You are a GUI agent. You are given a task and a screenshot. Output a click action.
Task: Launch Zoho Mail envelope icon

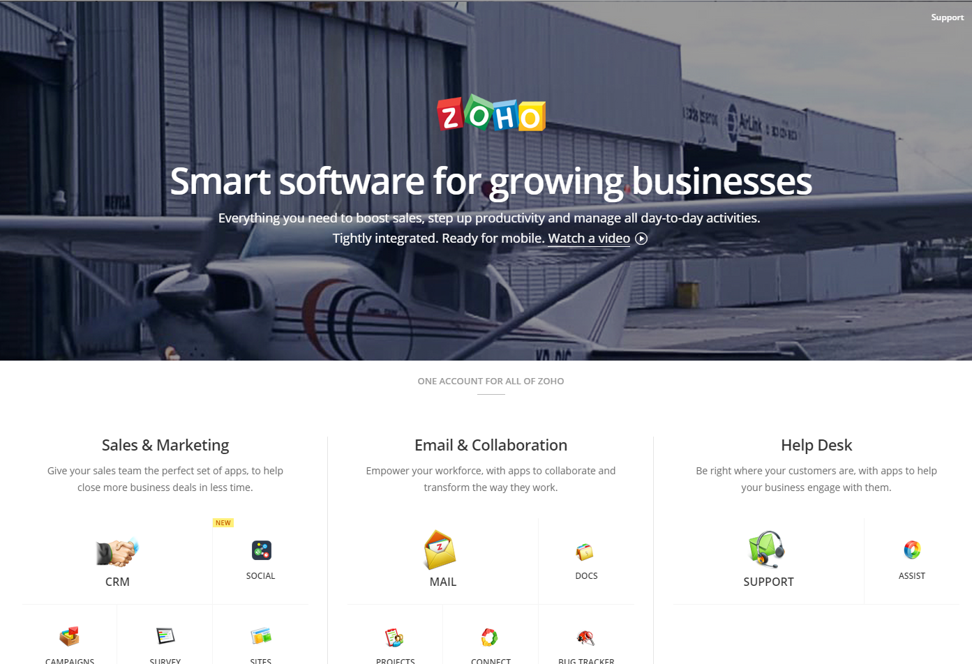click(440, 550)
